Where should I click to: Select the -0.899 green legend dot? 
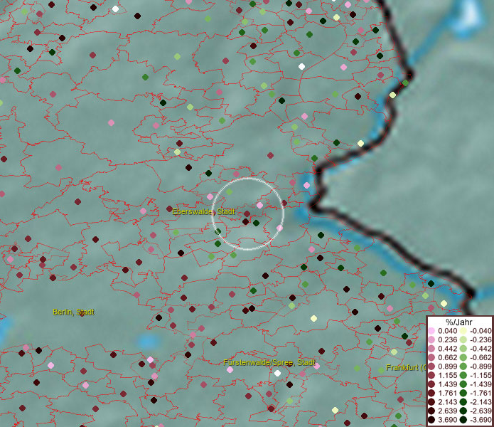(463, 367)
